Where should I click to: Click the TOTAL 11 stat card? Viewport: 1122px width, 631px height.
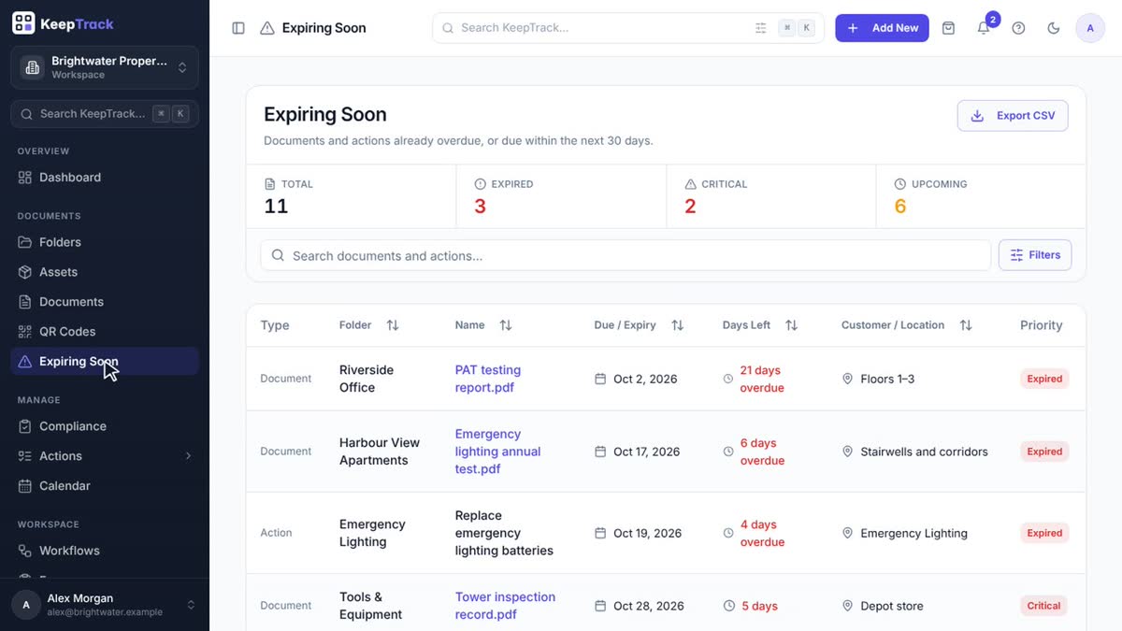(x=352, y=196)
